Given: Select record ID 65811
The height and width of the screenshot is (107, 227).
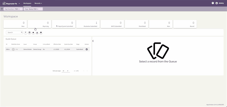Looking at the screenshot, I should tap(8, 49).
